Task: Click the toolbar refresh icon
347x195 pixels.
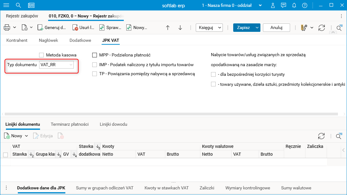Action: click(x=321, y=27)
